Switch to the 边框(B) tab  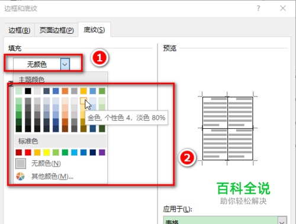[x=20, y=30]
